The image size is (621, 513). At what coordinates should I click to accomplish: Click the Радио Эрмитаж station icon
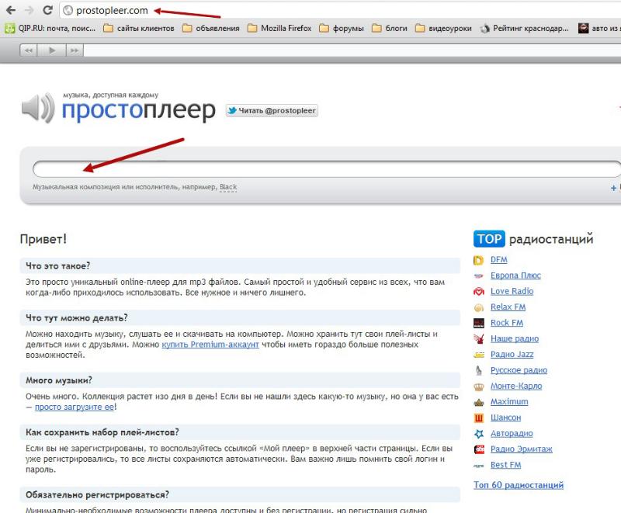(x=479, y=449)
